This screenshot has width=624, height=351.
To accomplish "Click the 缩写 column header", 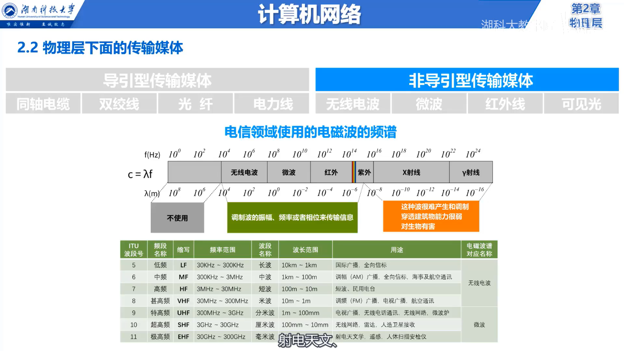I will point(183,250).
